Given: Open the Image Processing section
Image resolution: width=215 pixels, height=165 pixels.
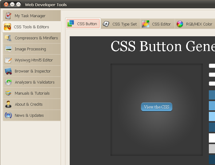Looking at the screenshot, I should pos(32,49).
